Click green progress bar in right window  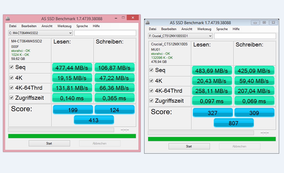(212, 139)
